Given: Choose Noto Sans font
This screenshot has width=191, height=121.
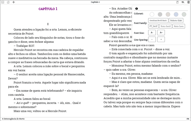Looking at the screenshot, I should 179,26.
